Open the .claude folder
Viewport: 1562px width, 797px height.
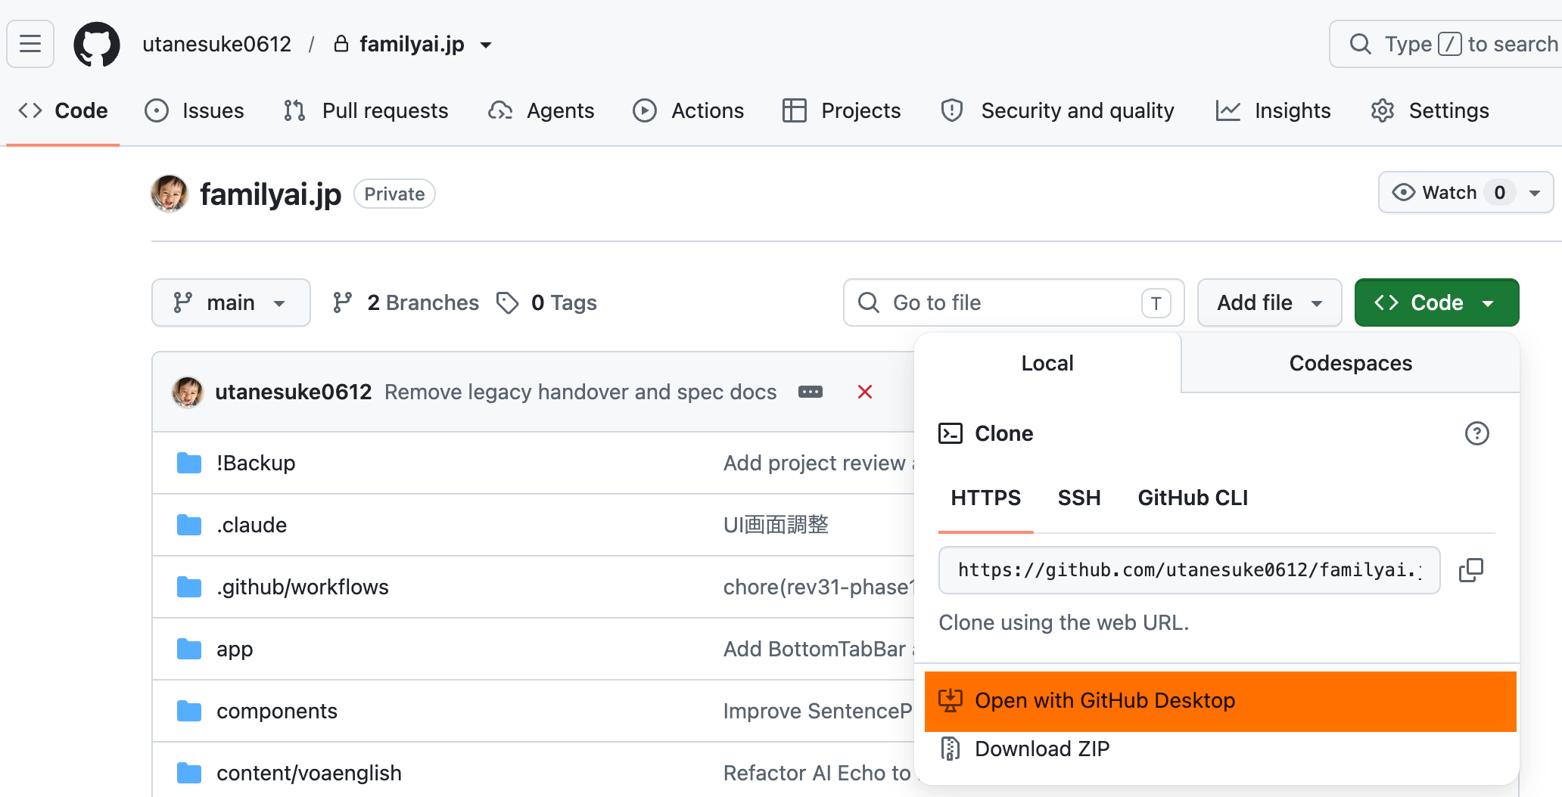point(251,525)
